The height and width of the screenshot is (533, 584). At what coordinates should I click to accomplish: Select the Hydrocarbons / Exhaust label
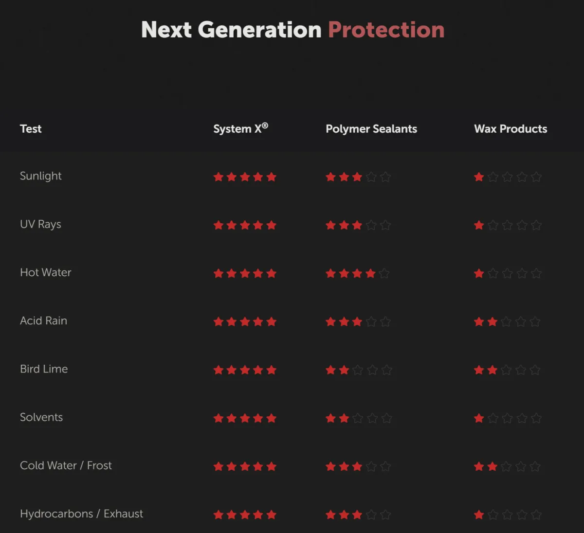click(x=82, y=514)
